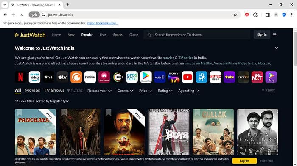Viewport: 297px width, 166px height.
Task: Select the Google Play Movies icon
Action: [x=146, y=77]
